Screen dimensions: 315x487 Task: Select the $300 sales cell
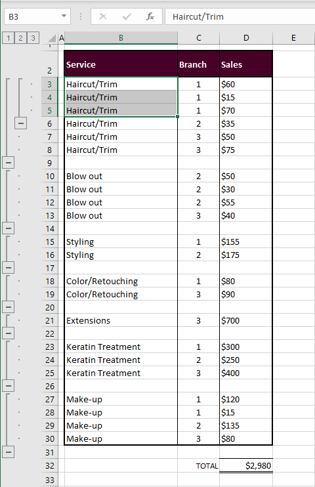[246, 347]
